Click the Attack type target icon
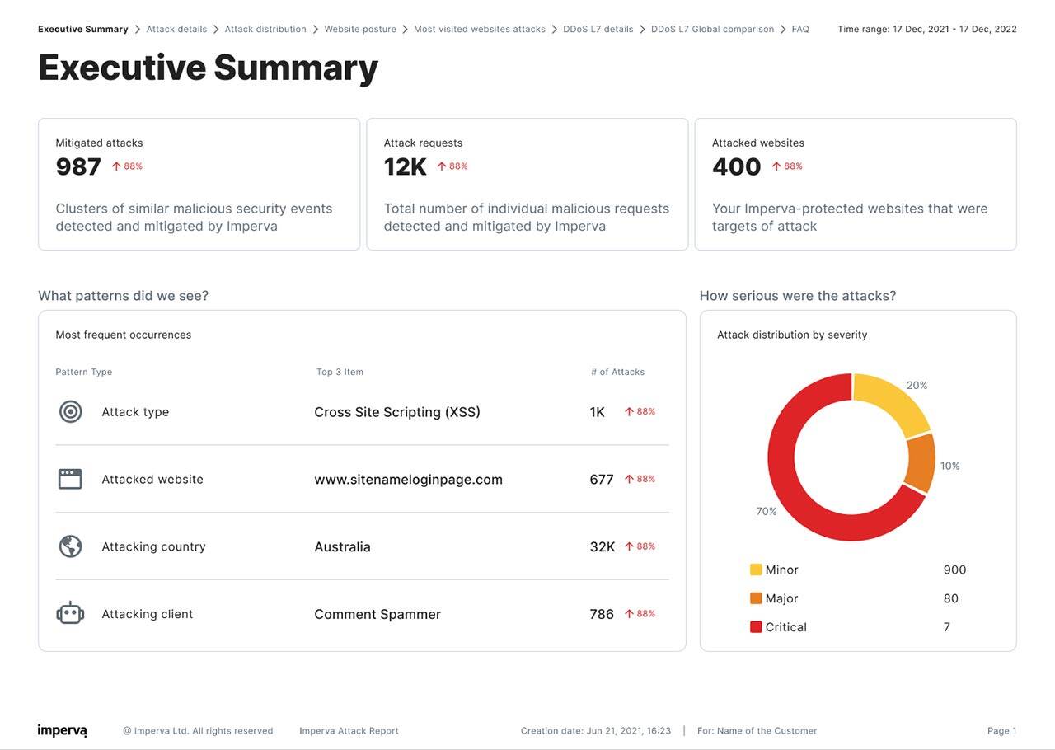The width and height of the screenshot is (1055, 750). (x=71, y=411)
